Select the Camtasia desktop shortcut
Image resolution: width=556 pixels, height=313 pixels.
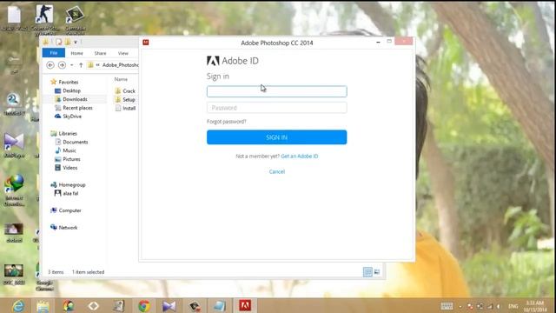pyautogui.click(x=76, y=19)
